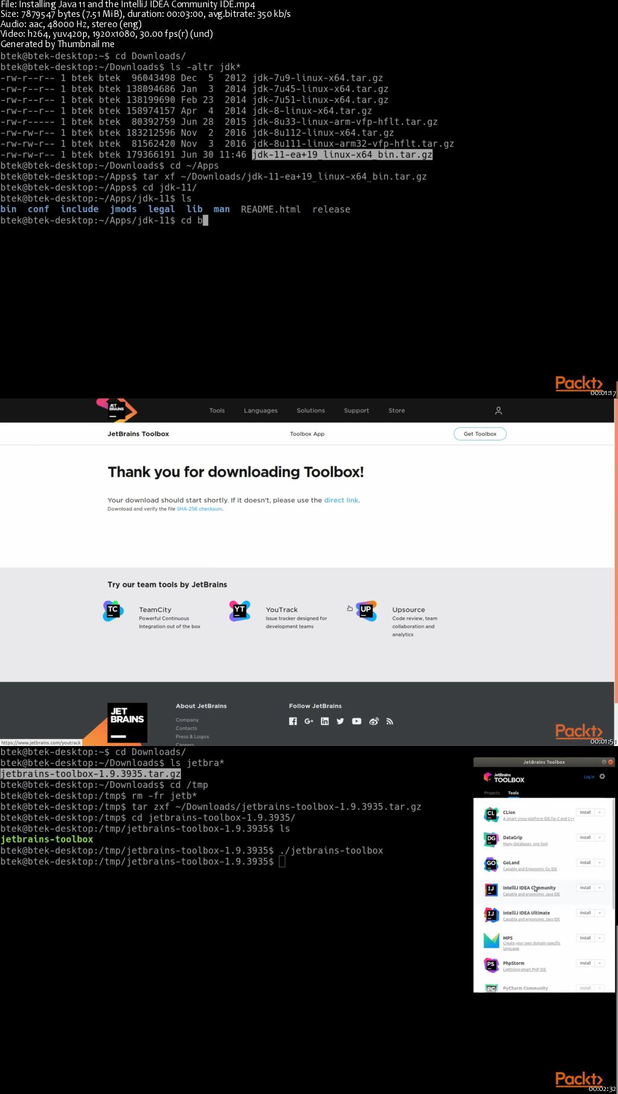This screenshot has width=618, height=1094.
Task: Install MPS
Action: pos(585,938)
